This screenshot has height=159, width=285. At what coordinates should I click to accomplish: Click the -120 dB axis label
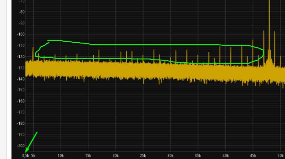pyautogui.click(x=21, y=57)
